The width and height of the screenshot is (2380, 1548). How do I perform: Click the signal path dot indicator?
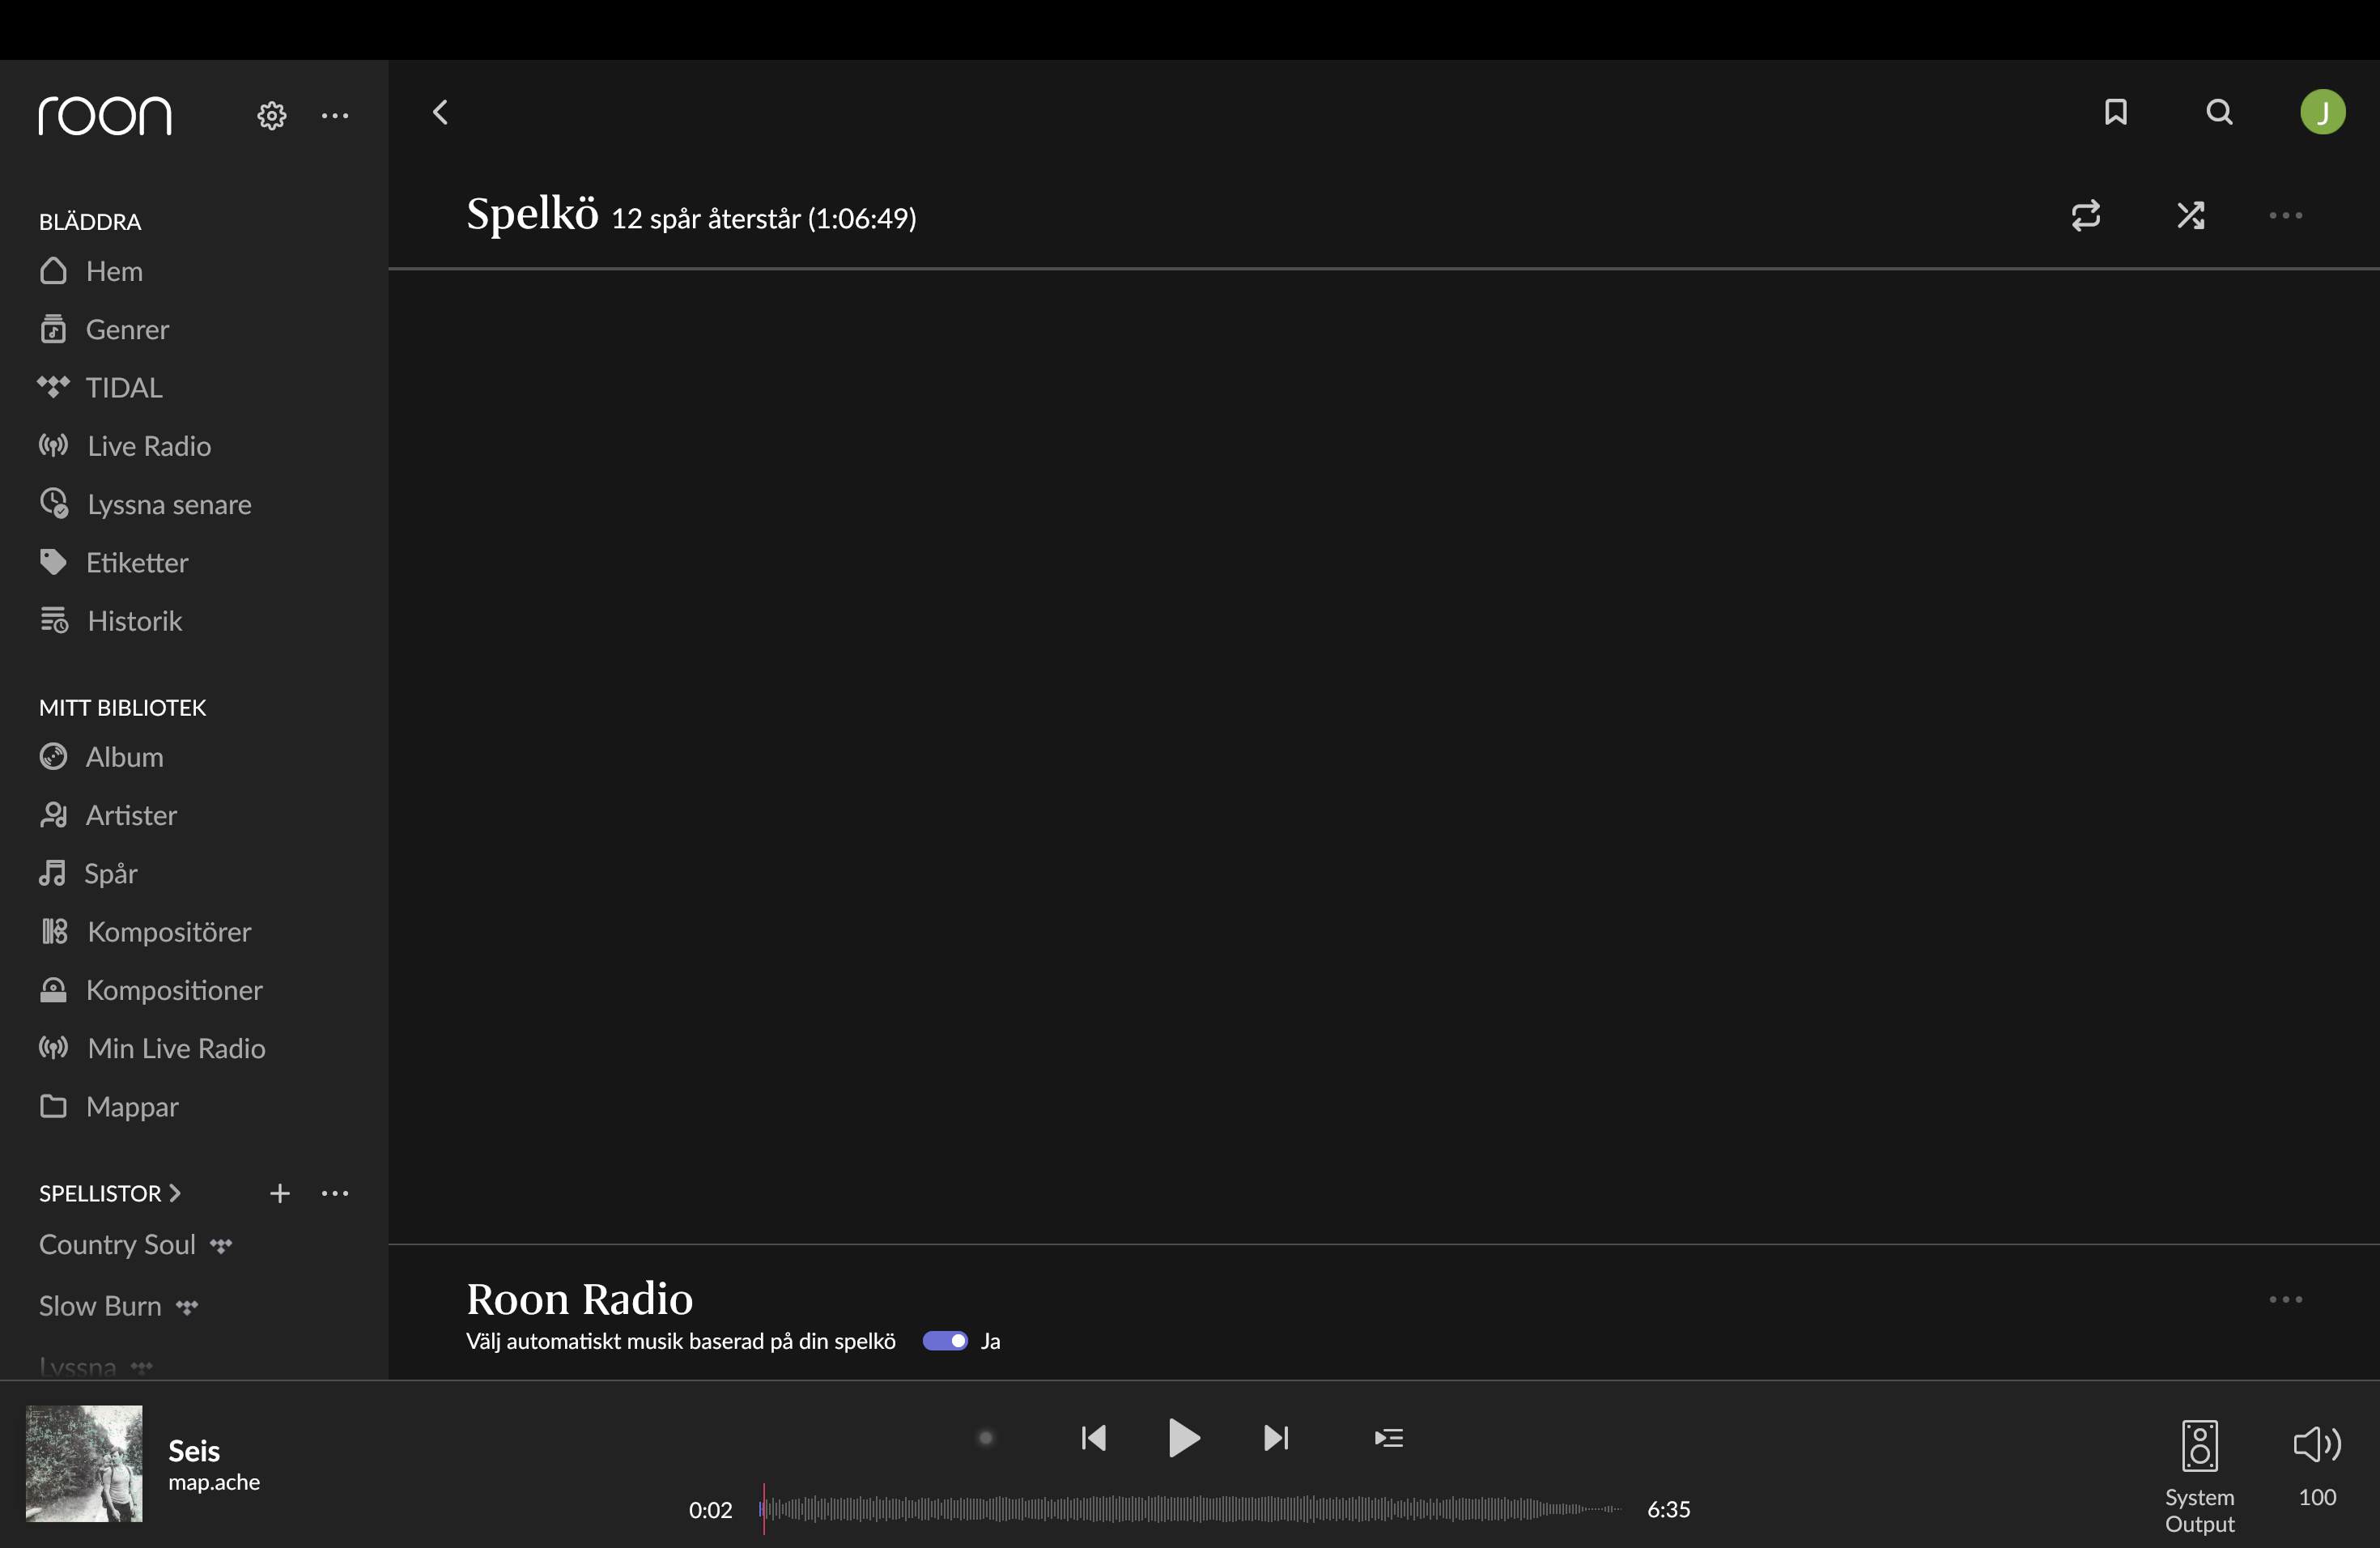[x=986, y=1438]
